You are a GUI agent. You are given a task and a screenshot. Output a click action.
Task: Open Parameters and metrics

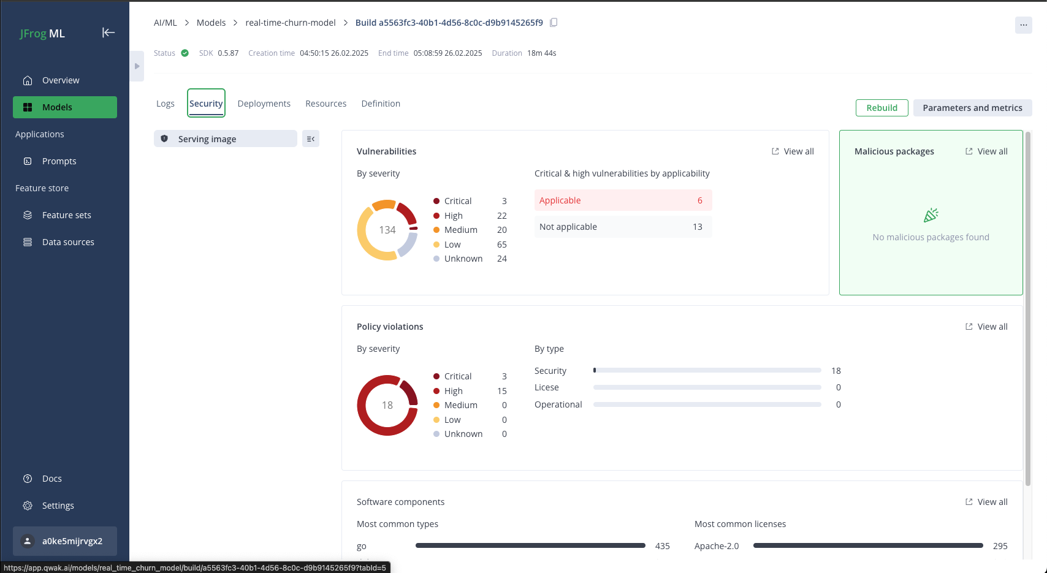pos(972,108)
